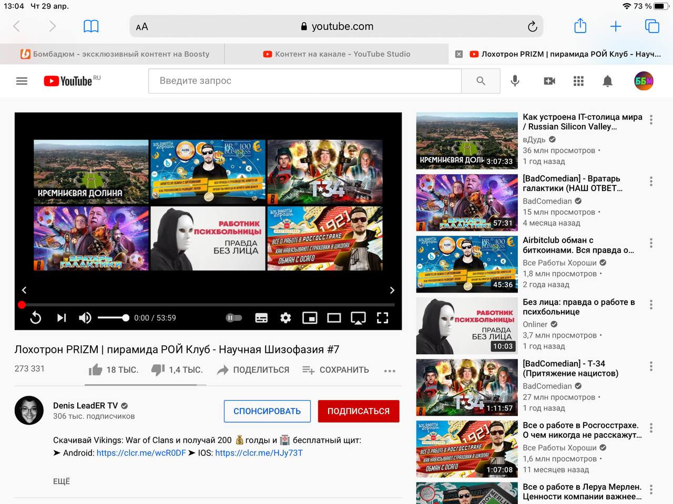
Task: Open the notifications bell
Action: click(x=607, y=81)
